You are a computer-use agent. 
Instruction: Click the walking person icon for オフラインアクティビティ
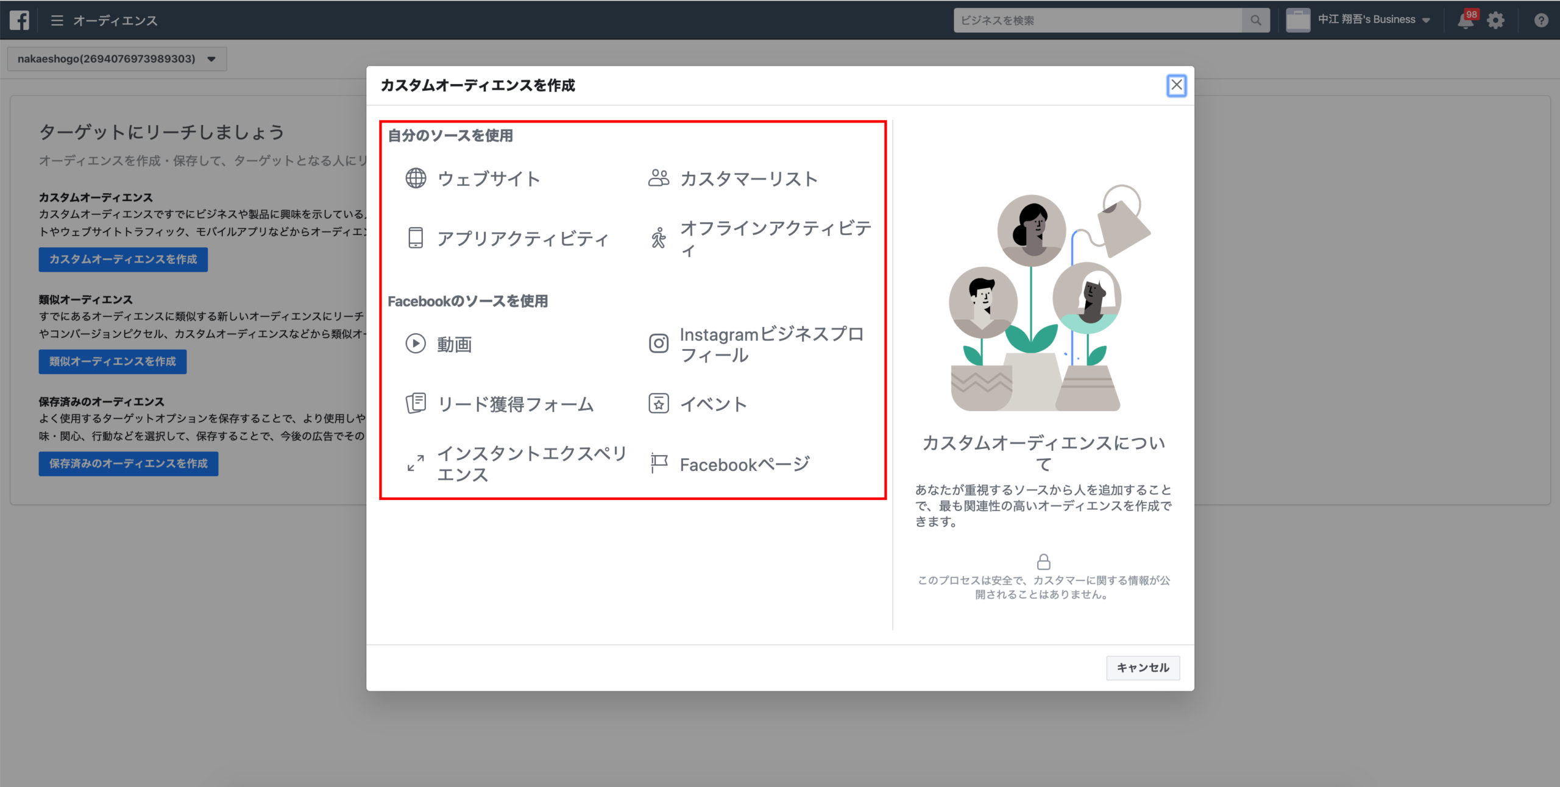point(658,238)
